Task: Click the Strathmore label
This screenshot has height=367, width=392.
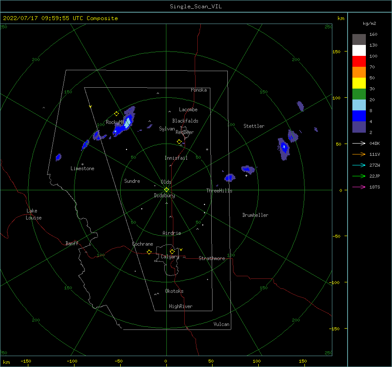Action: (212, 258)
